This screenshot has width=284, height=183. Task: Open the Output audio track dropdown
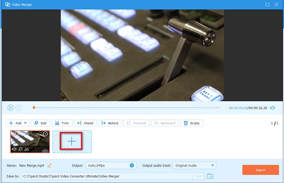(x=195, y=166)
